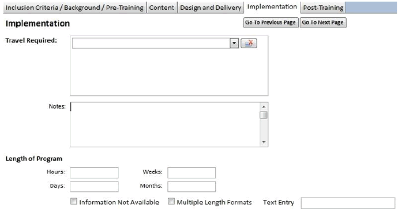Click the Notes scrollbar up arrow

264,107
